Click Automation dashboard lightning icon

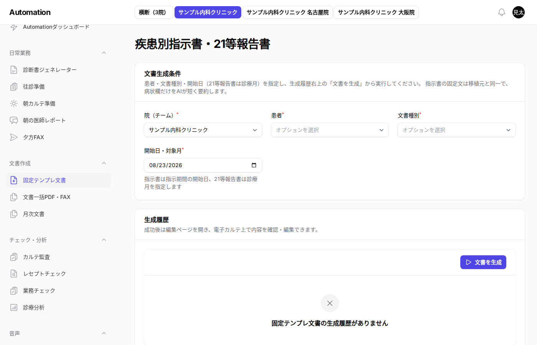tap(14, 27)
